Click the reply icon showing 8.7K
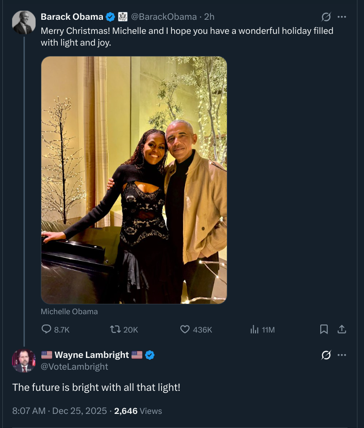Screen dimensions: 364x428 tap(46, 329)
